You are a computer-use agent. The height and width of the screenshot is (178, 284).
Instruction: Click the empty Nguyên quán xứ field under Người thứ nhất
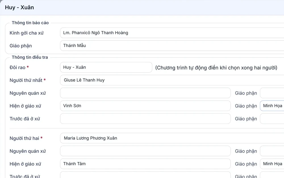point(145,93)
